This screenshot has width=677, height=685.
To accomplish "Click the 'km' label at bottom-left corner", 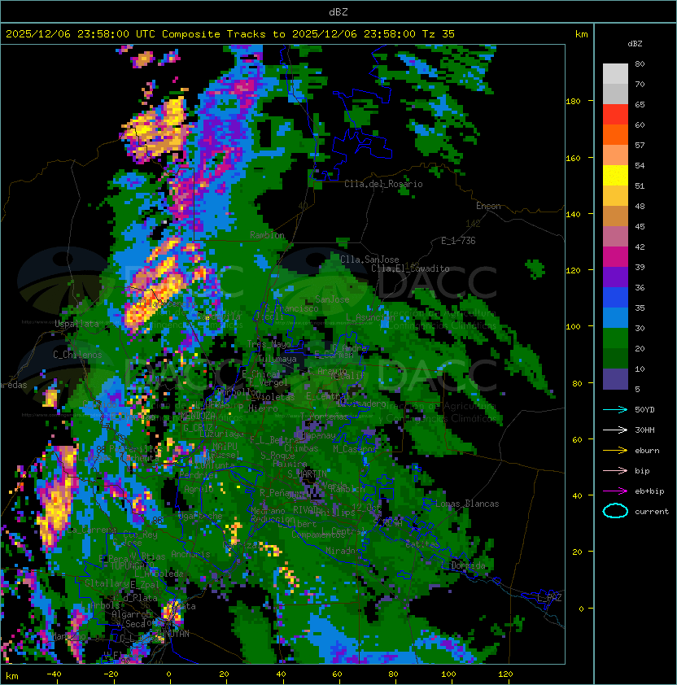I will 12,676.
